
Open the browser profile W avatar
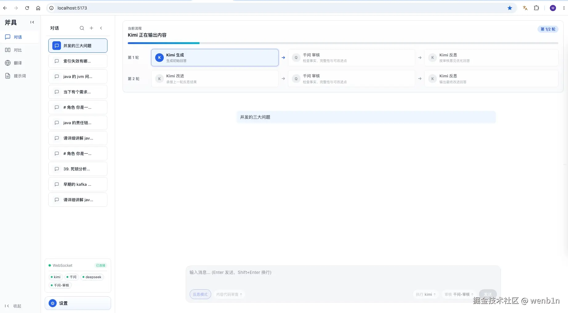(x=553, y=8)
